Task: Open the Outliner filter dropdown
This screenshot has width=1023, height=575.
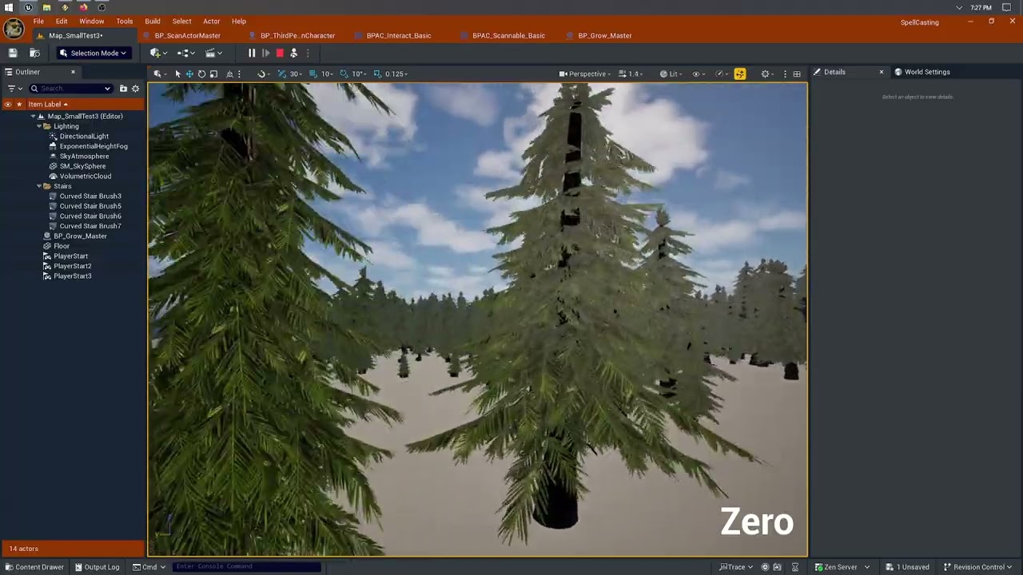Action: [14, 89]
